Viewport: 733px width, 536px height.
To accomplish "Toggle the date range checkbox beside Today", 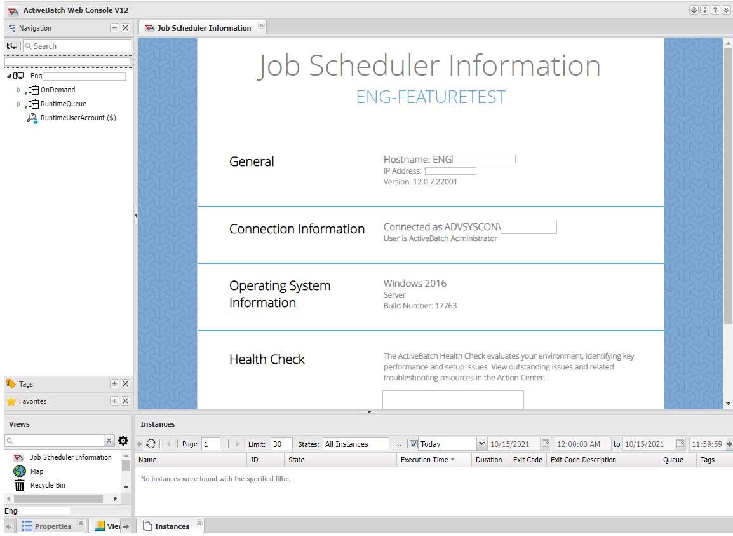I will coord(414,444).
